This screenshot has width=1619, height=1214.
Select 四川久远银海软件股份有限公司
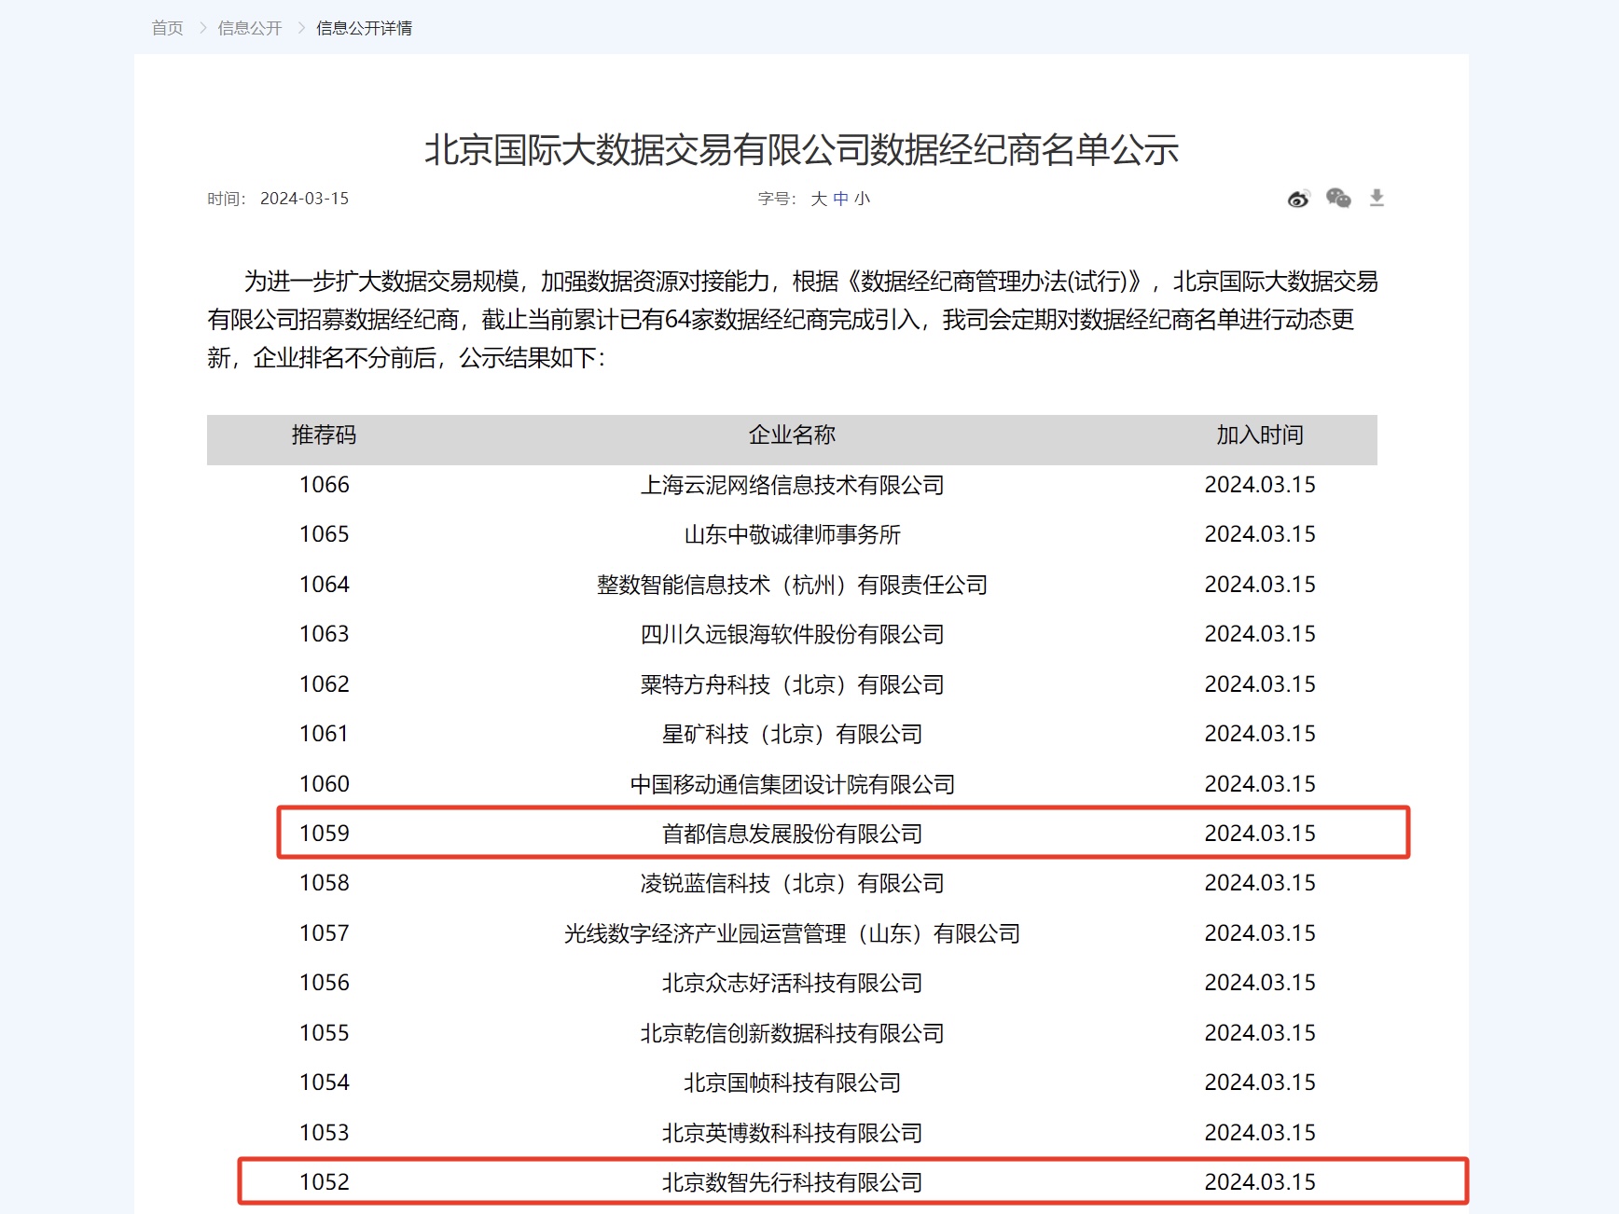[x=792, y=635]
